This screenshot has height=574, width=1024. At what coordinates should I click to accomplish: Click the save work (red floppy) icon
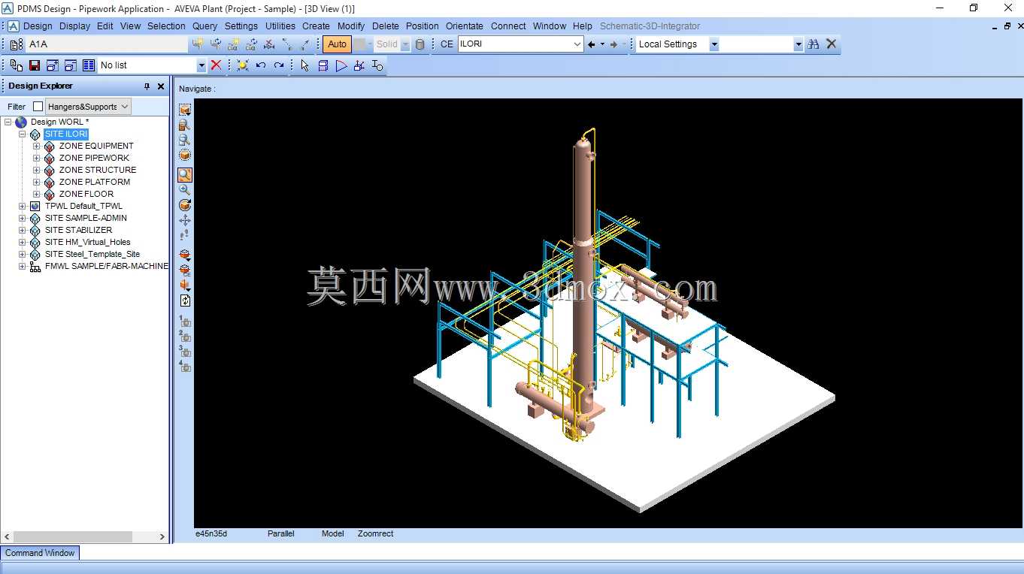[x=34, y=65]
